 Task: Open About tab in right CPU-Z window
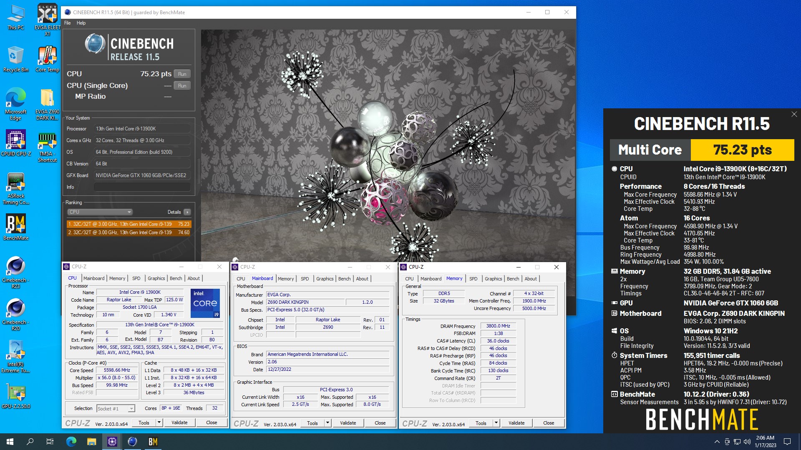pos(531,279)
